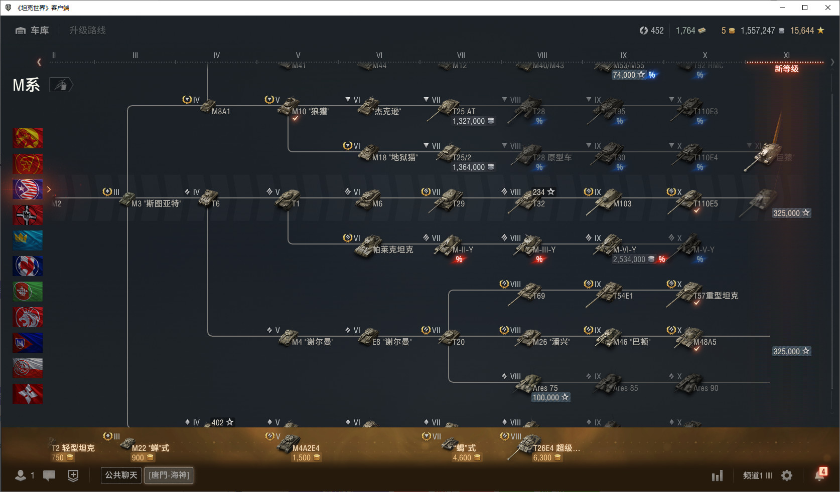The height and width of the screenshot is (492, 840).
Task: Click the vertical scrollbar of the tech tree
Action: [x=832, y=240]
